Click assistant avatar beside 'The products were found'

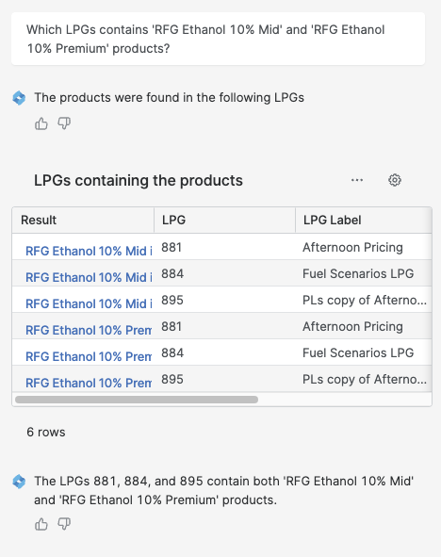tap(19, 98)
